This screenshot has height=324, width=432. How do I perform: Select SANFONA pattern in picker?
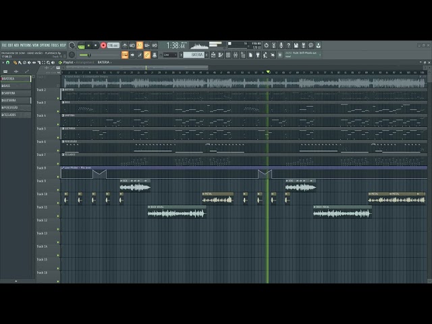pos(16,93)
